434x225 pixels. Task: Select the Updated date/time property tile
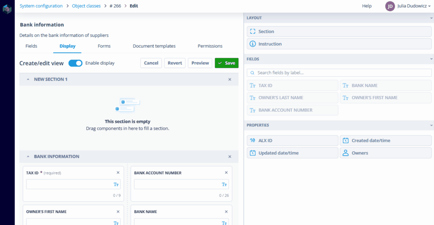[292, 153]
